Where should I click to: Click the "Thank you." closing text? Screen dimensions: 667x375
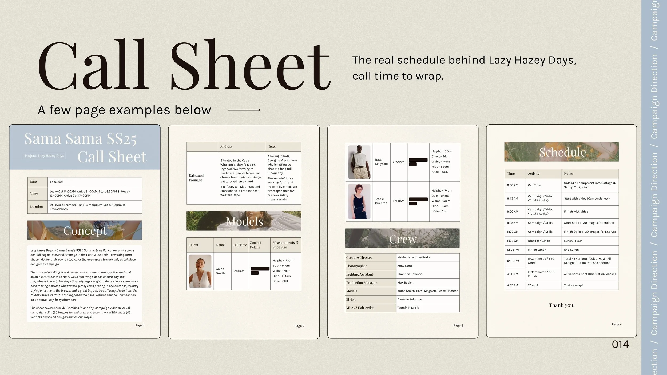coord(562,305)
